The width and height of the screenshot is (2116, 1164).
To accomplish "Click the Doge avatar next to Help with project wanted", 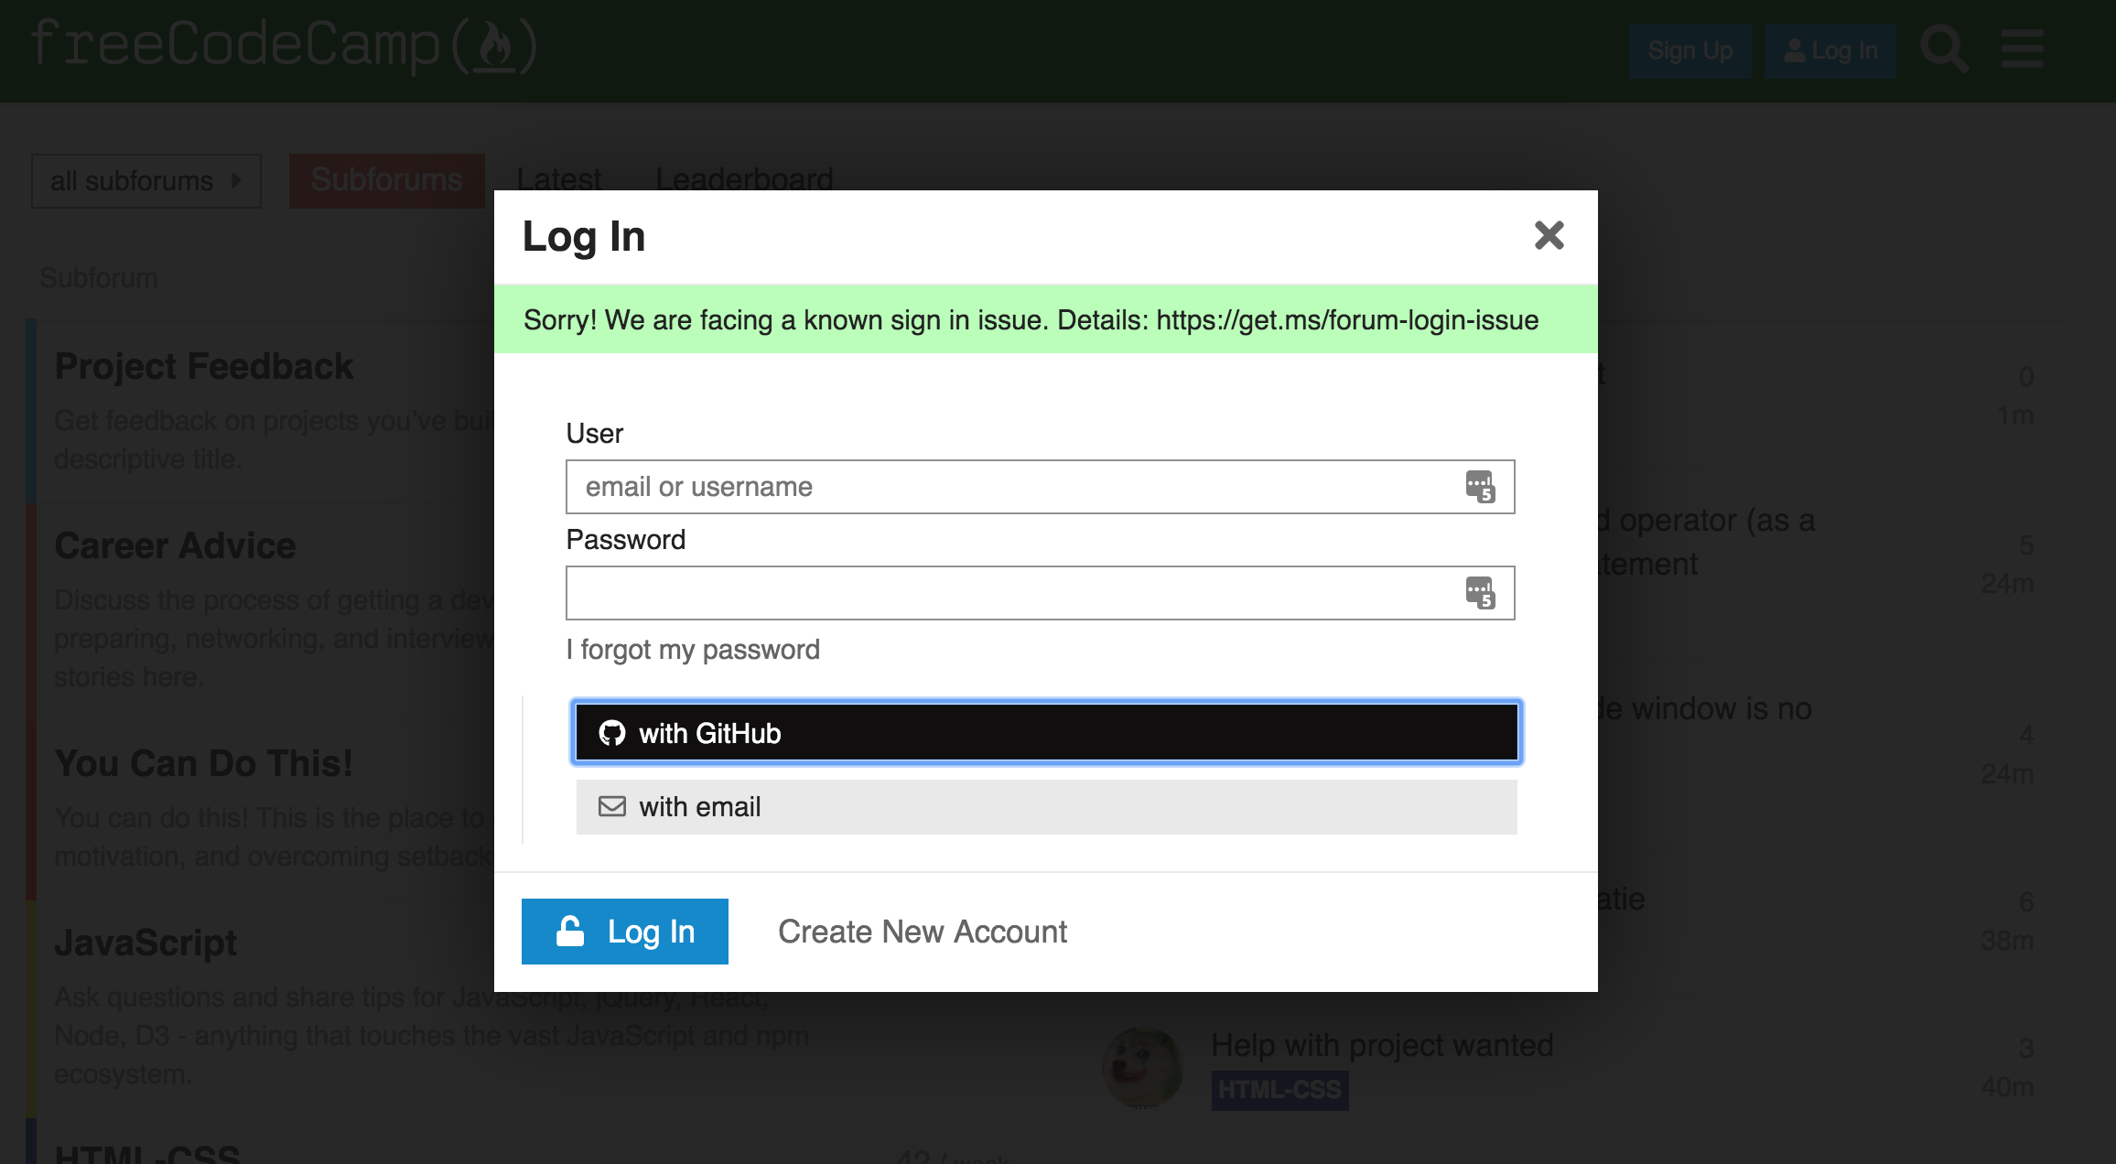I will point(1145,1067).
